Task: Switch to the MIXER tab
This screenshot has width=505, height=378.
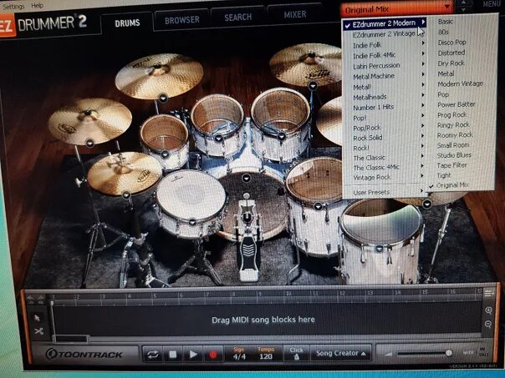Action: tap(295, 14)
